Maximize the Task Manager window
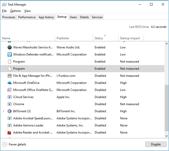The image size is (169, 151). click(151, 4)
